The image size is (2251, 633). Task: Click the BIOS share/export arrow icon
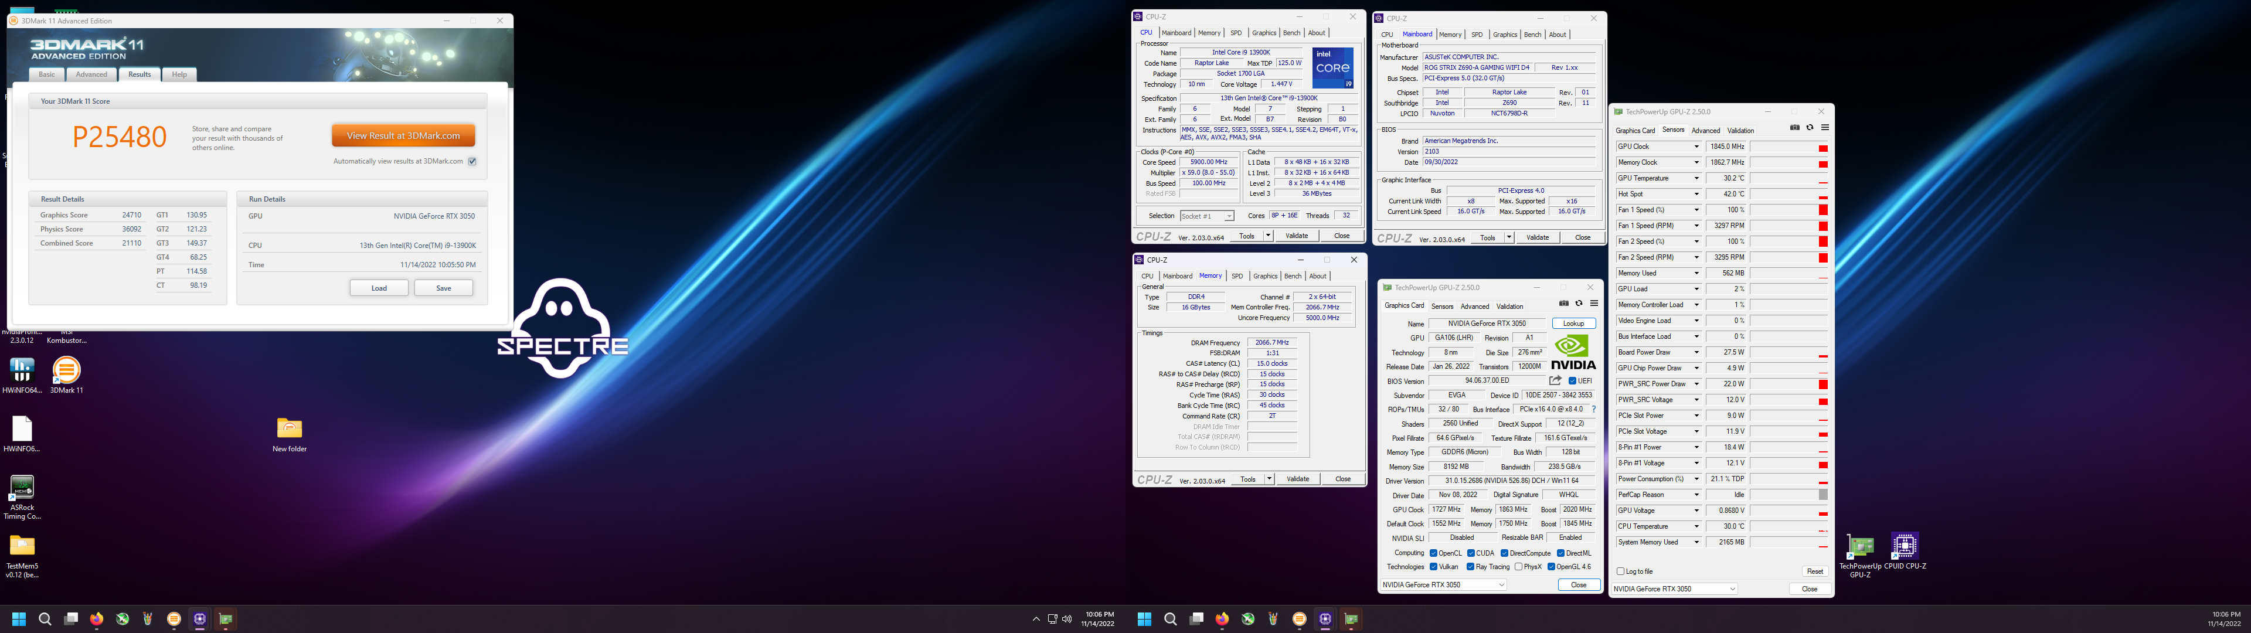pyautogui.click(x=1555, y=381)
